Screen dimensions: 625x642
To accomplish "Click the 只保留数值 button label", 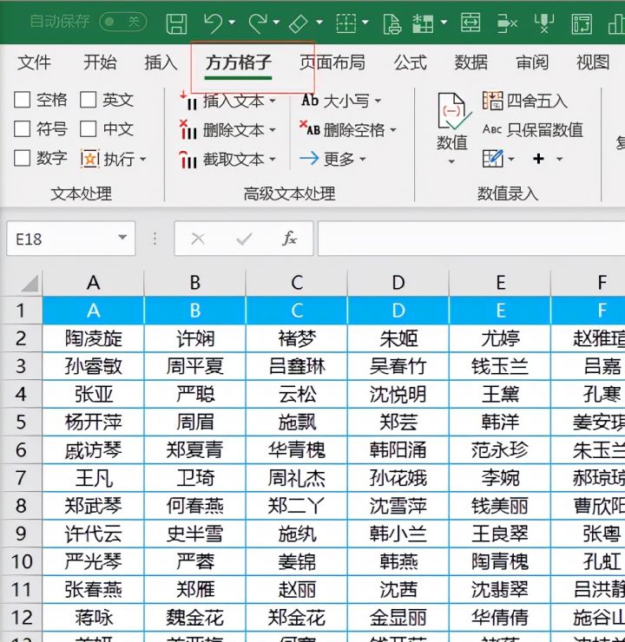I will pos(545,130).
